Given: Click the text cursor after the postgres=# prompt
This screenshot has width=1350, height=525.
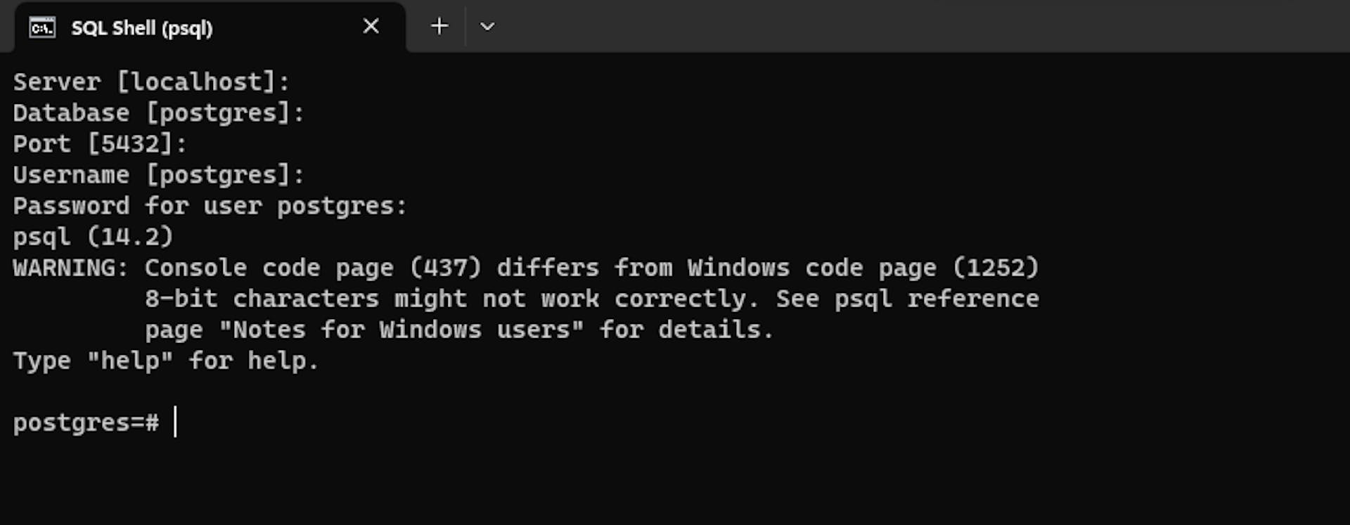Looking at the screenshot, I should (x=175, y=422).
